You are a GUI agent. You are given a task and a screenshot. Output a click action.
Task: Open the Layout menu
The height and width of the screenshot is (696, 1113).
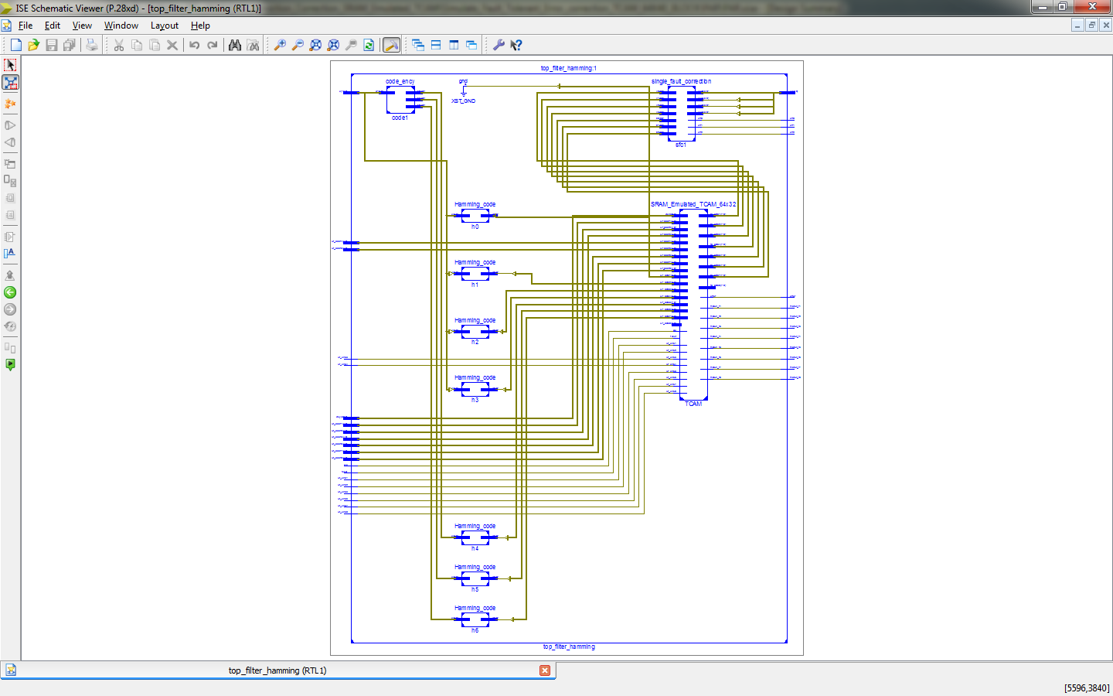click(x=164, y=26)
